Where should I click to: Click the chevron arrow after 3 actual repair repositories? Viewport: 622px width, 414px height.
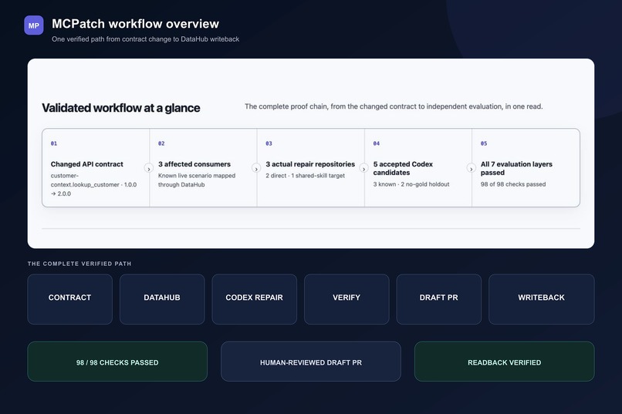363,168
